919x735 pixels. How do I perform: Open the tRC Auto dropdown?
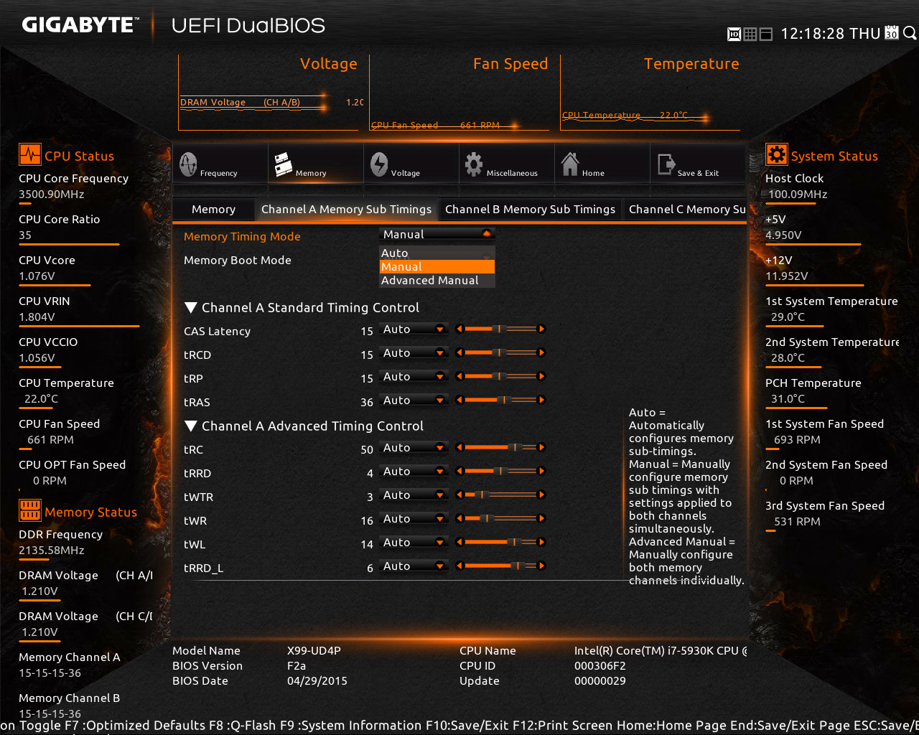click(x=414, y=447)
